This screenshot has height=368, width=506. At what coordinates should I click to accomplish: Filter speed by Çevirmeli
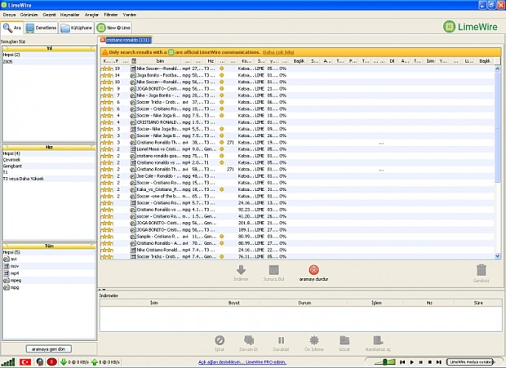pyautogui.click(x=49, y=160)
